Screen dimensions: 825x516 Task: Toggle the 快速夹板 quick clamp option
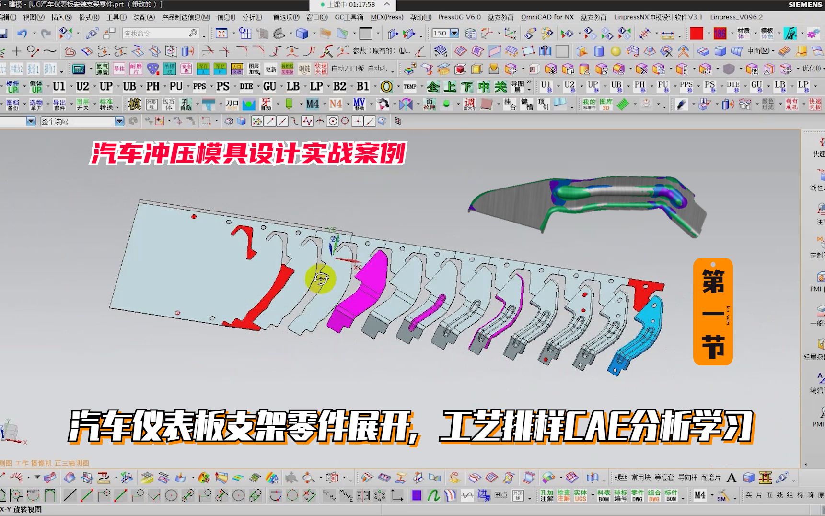pos(320,69)
